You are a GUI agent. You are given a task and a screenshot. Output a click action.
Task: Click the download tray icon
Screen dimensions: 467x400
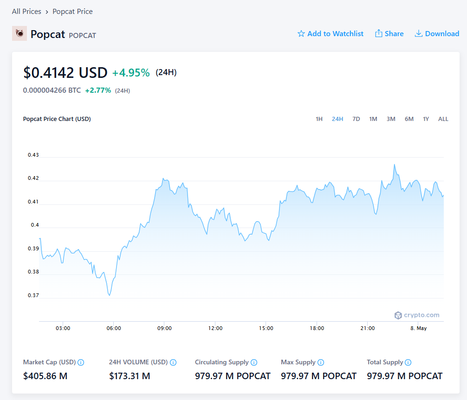click(418, 33)
